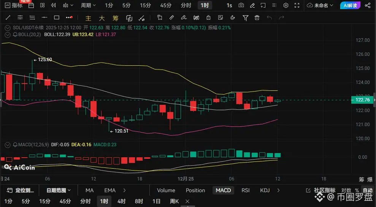Collapse the SOL/USDT永续 info row

[8, 28]
